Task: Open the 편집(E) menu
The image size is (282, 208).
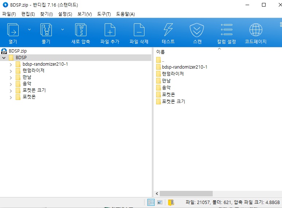Action: tap(28, 14)
